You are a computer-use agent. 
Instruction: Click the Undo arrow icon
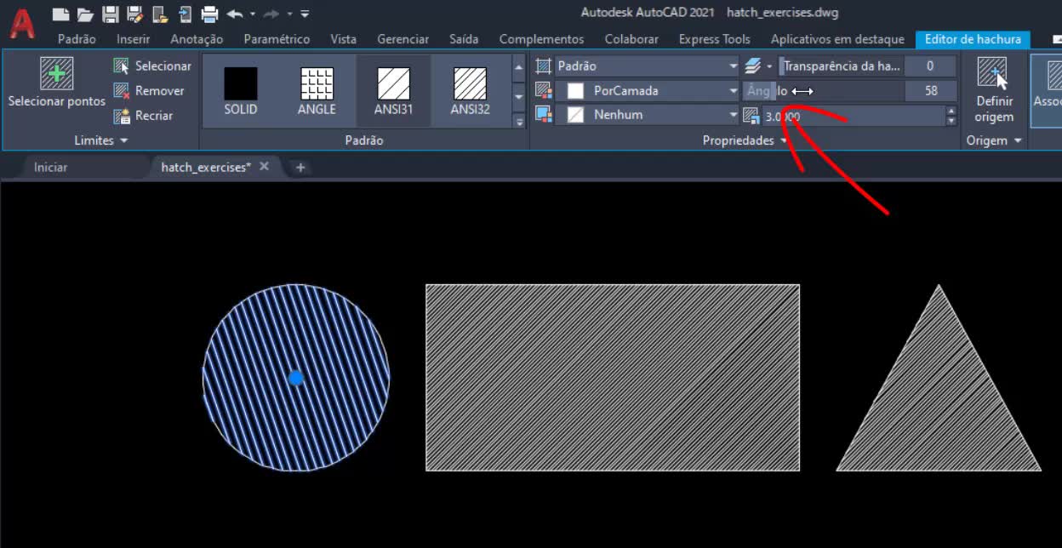pyautogui.click(x=235, y=14)
